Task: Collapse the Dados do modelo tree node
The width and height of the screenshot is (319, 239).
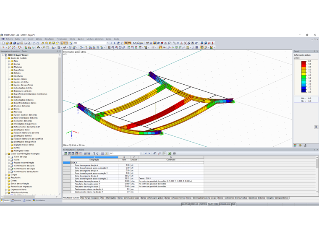Action: tap(6, 58)
